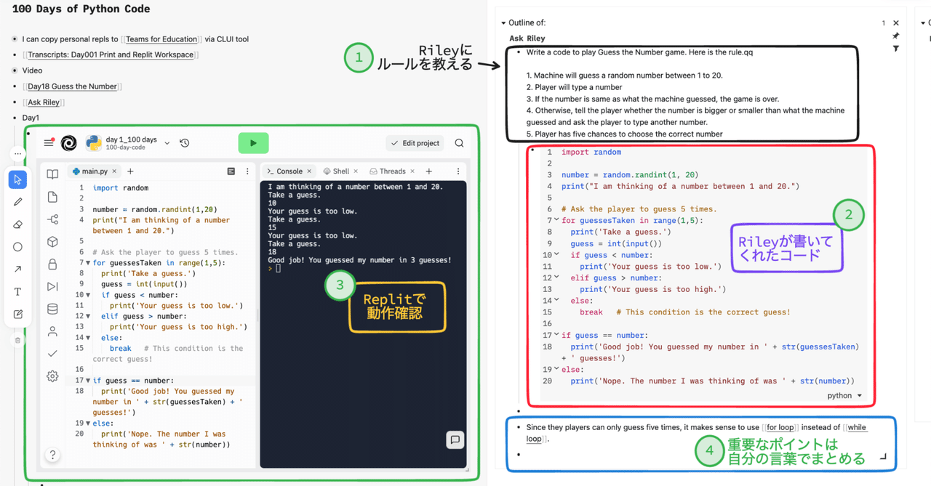Click the Edit project button
This screenshot has height=486, width=931.
414,143
